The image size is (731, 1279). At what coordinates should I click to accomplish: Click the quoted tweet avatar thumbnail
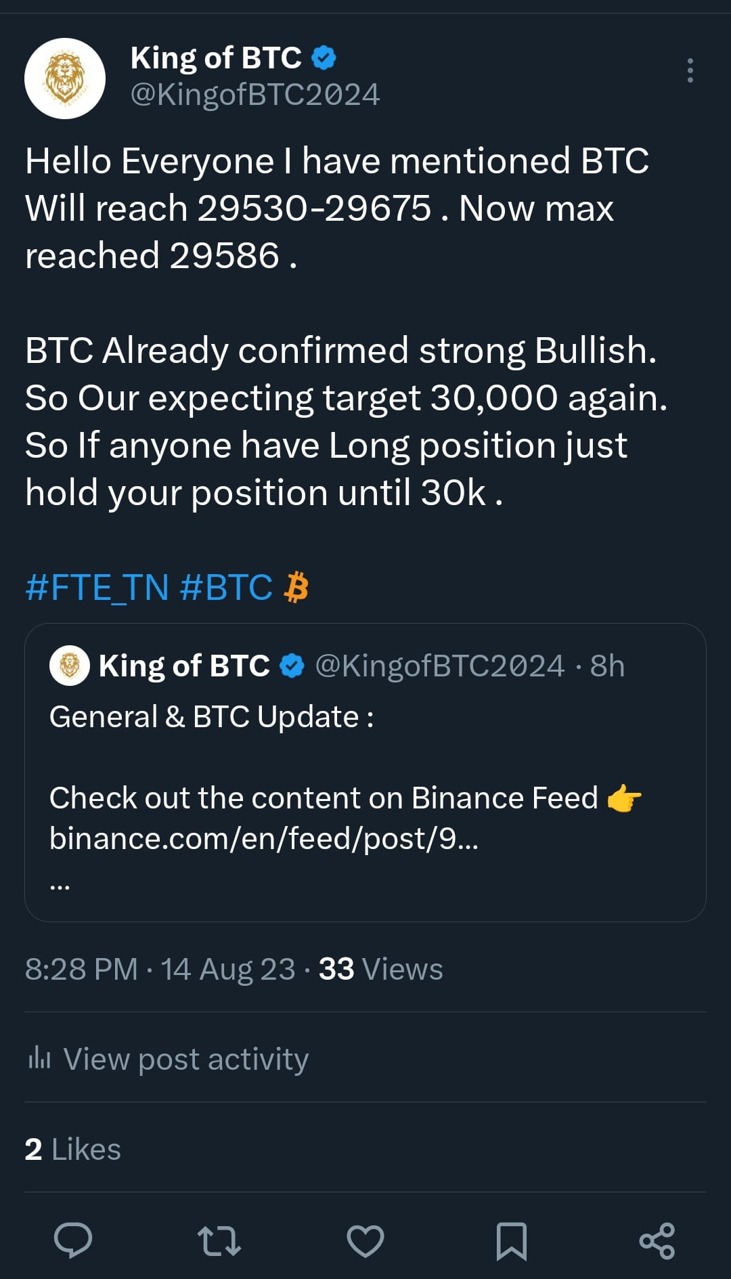tap(70, 665)
